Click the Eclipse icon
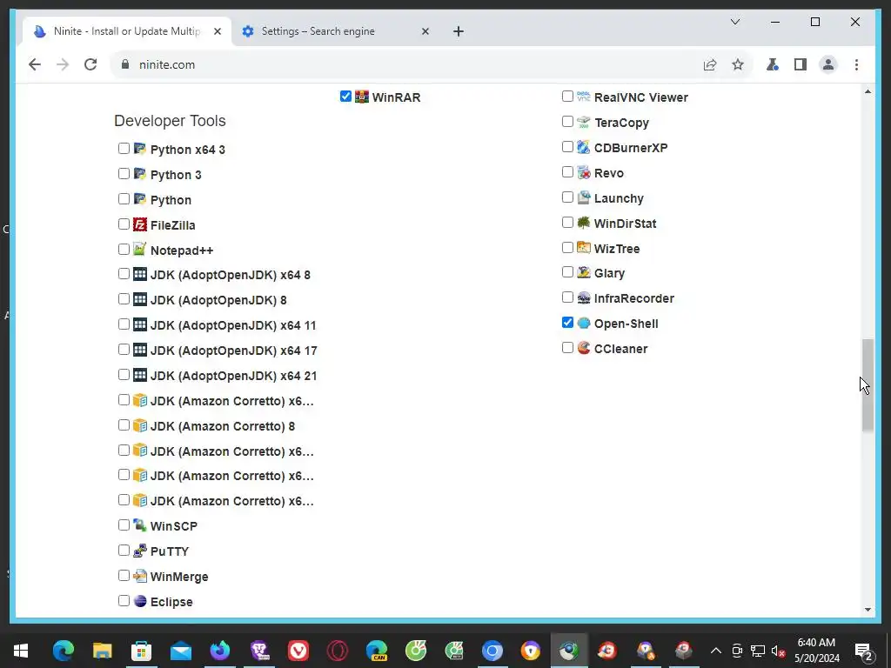The image size is (891, 668). (140, 601)
